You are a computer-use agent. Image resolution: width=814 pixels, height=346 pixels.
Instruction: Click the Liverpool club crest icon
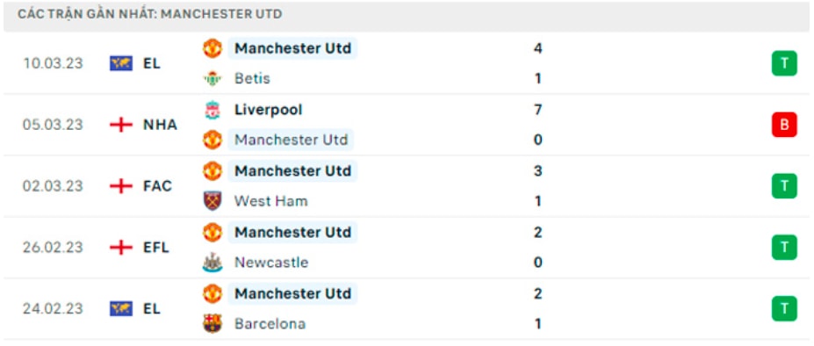212,110
